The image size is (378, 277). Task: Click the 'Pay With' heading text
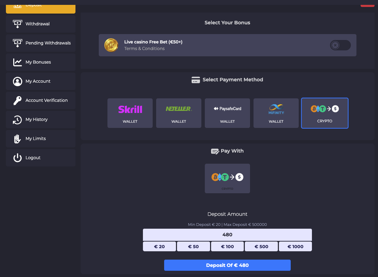(x=232, y=151)
